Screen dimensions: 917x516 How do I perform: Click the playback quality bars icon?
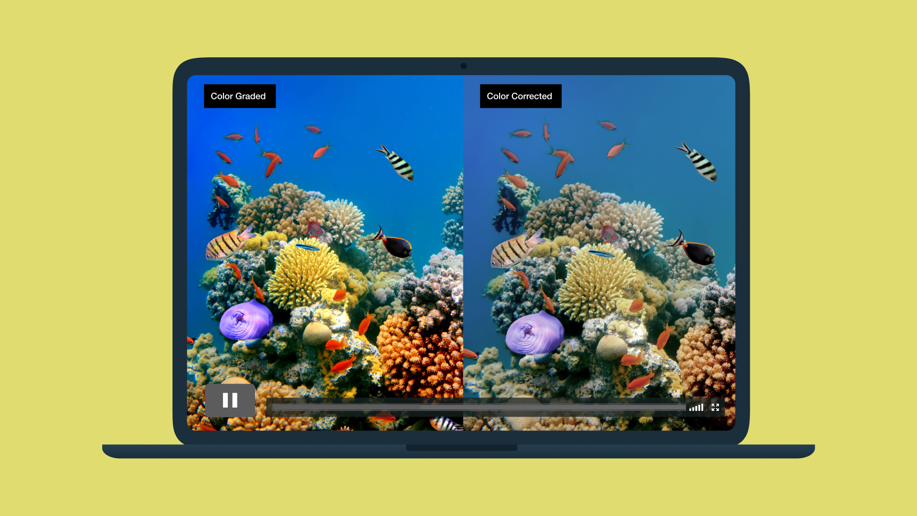pyautogui.click(x=696, y=407)
